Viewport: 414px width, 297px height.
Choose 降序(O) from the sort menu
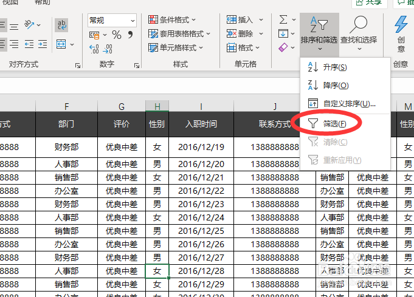tap(345, 86)
